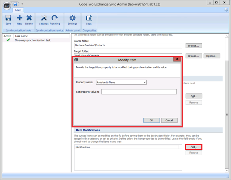Click the info icon at top right
Screen dimensions: 231x180
pos(226,10)
